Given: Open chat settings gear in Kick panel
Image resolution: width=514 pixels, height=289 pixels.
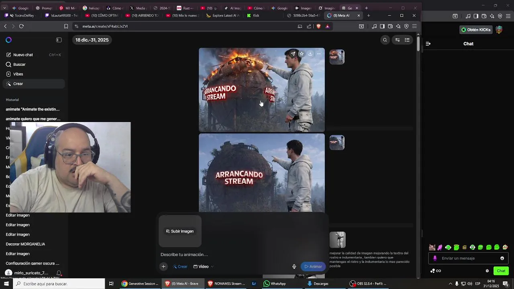Looking at the screenshot, I should pyautogui.click(x=487, y=271).
